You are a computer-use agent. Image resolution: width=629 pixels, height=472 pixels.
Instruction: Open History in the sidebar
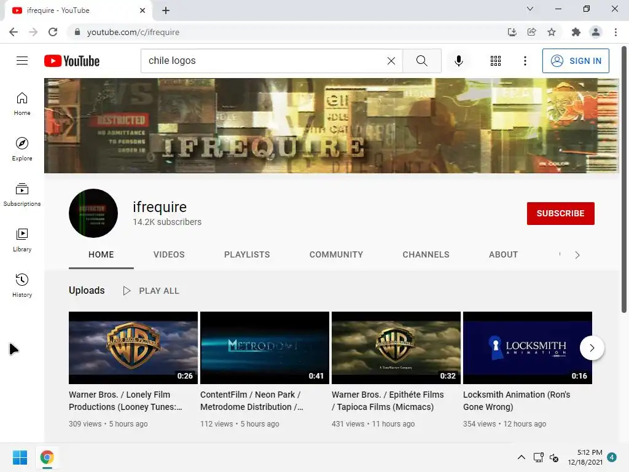tap(22, 285)
